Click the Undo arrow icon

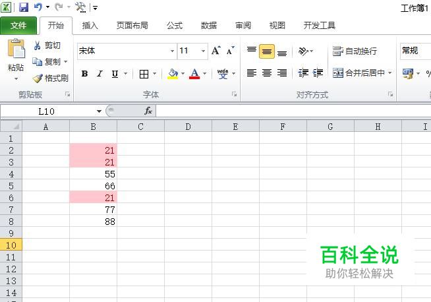click(38, 7)
